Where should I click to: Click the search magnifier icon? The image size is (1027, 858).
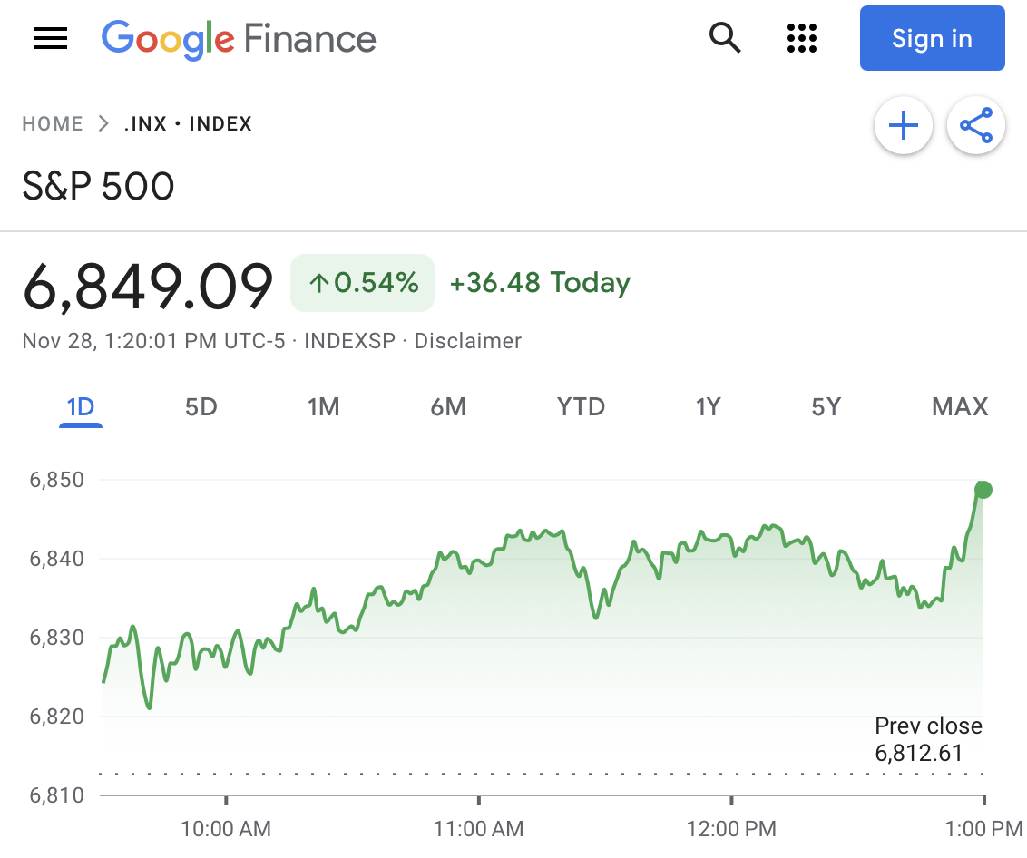725,38
